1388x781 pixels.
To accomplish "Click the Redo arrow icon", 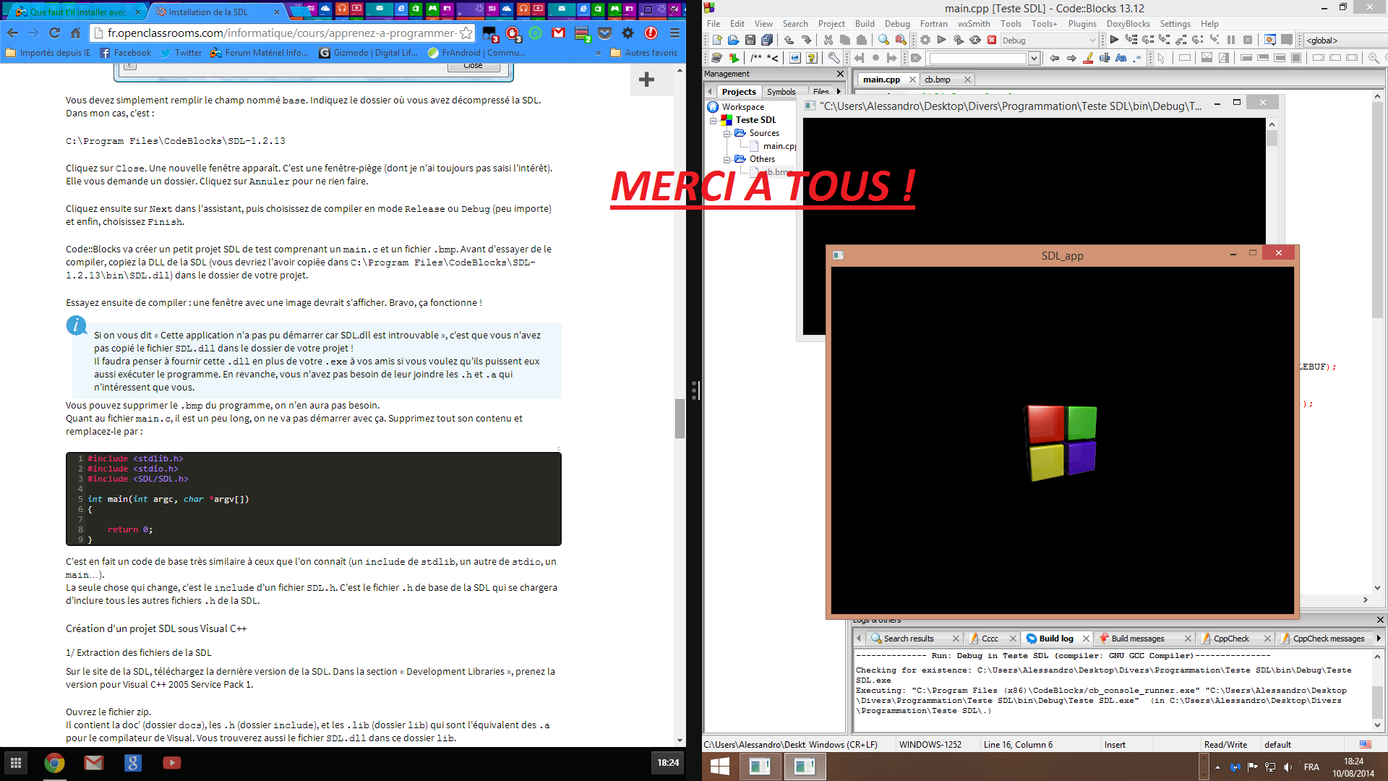I will 805,40.
